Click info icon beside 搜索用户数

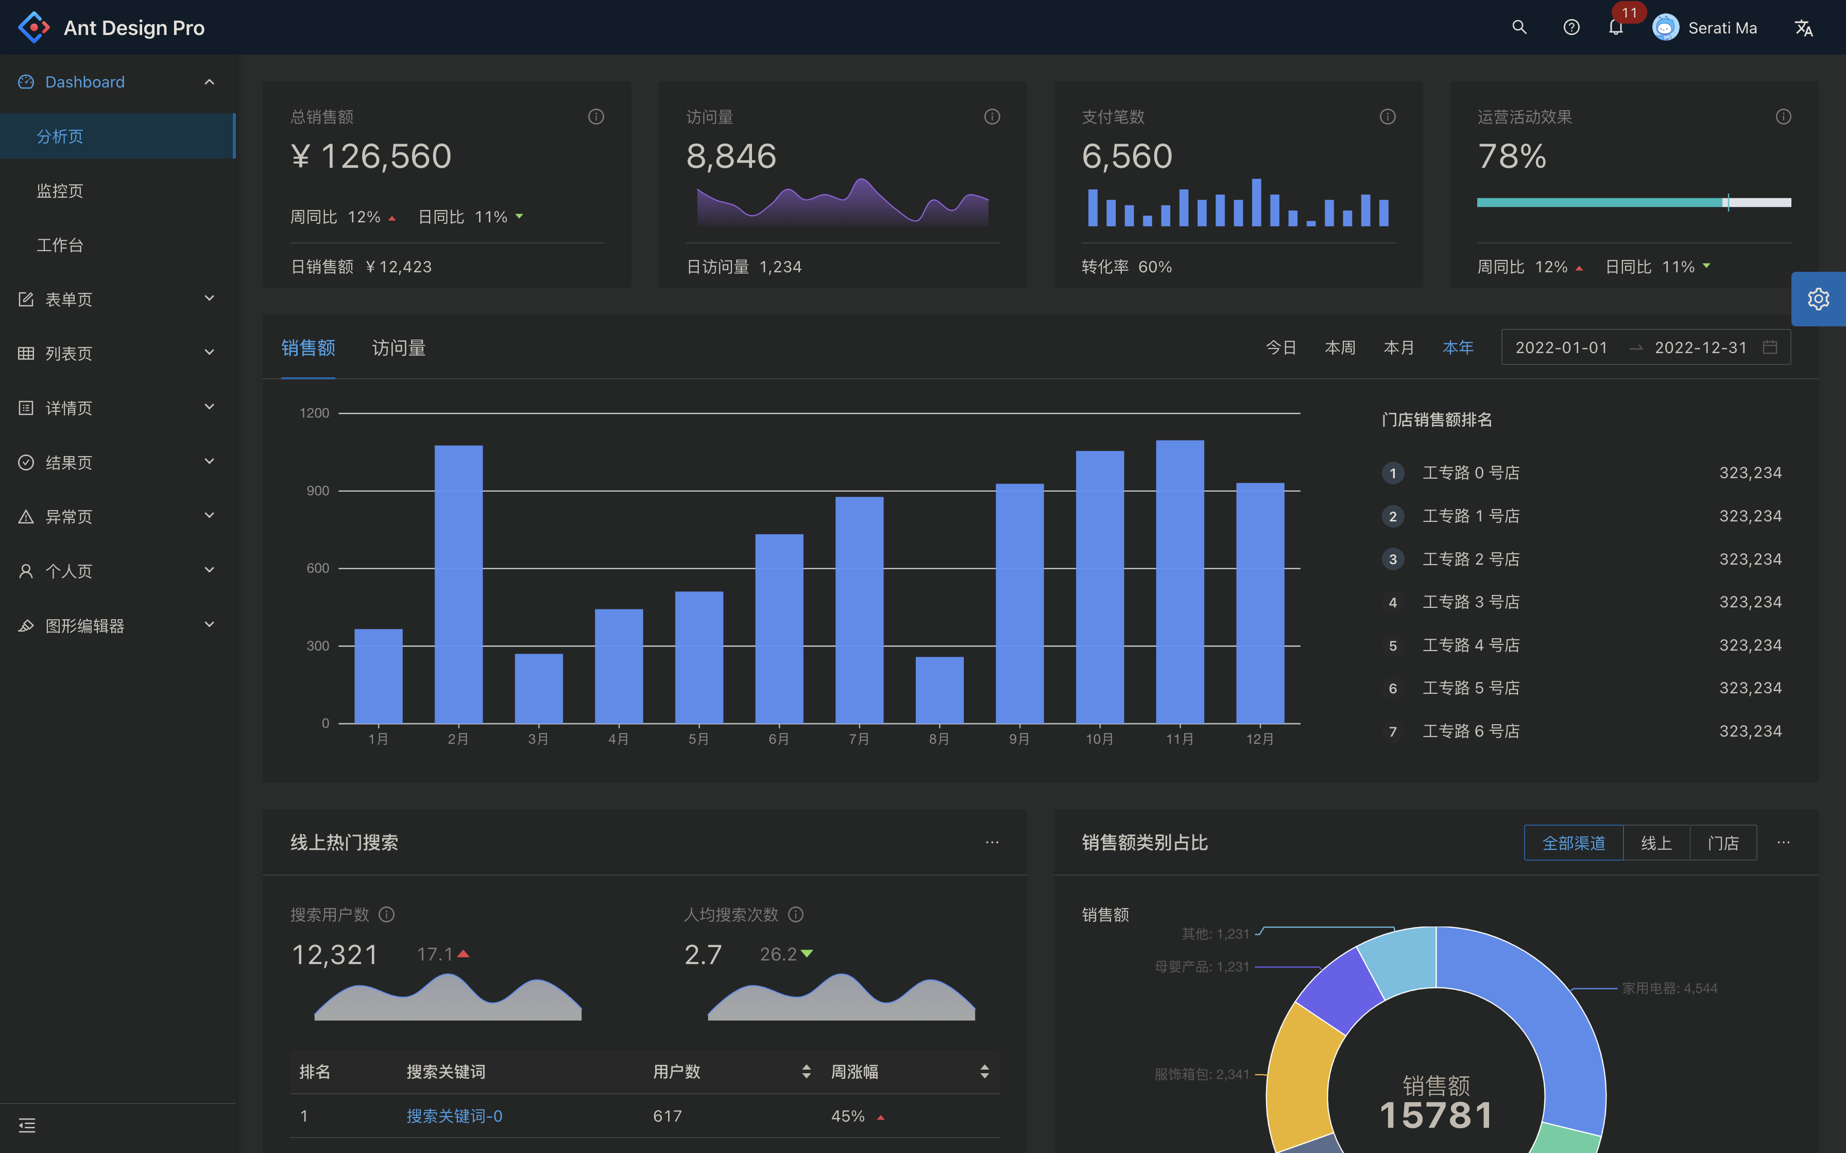387,914
